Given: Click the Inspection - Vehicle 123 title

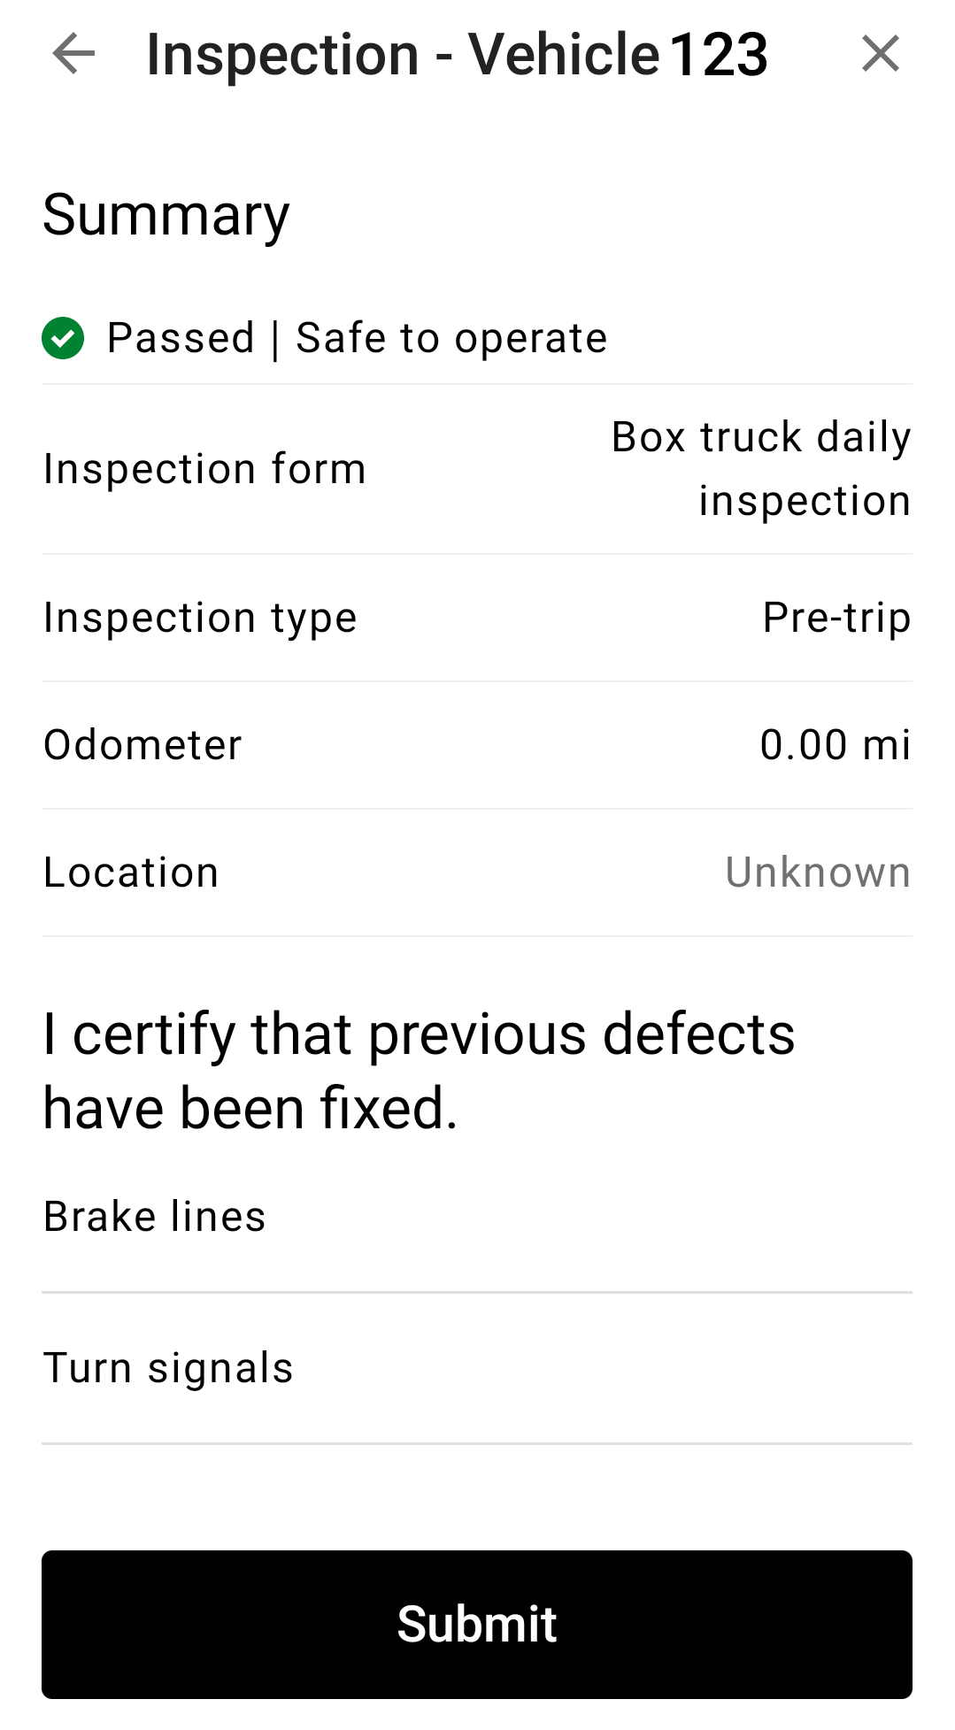Looking at the screenshot, I should point(457,54).
